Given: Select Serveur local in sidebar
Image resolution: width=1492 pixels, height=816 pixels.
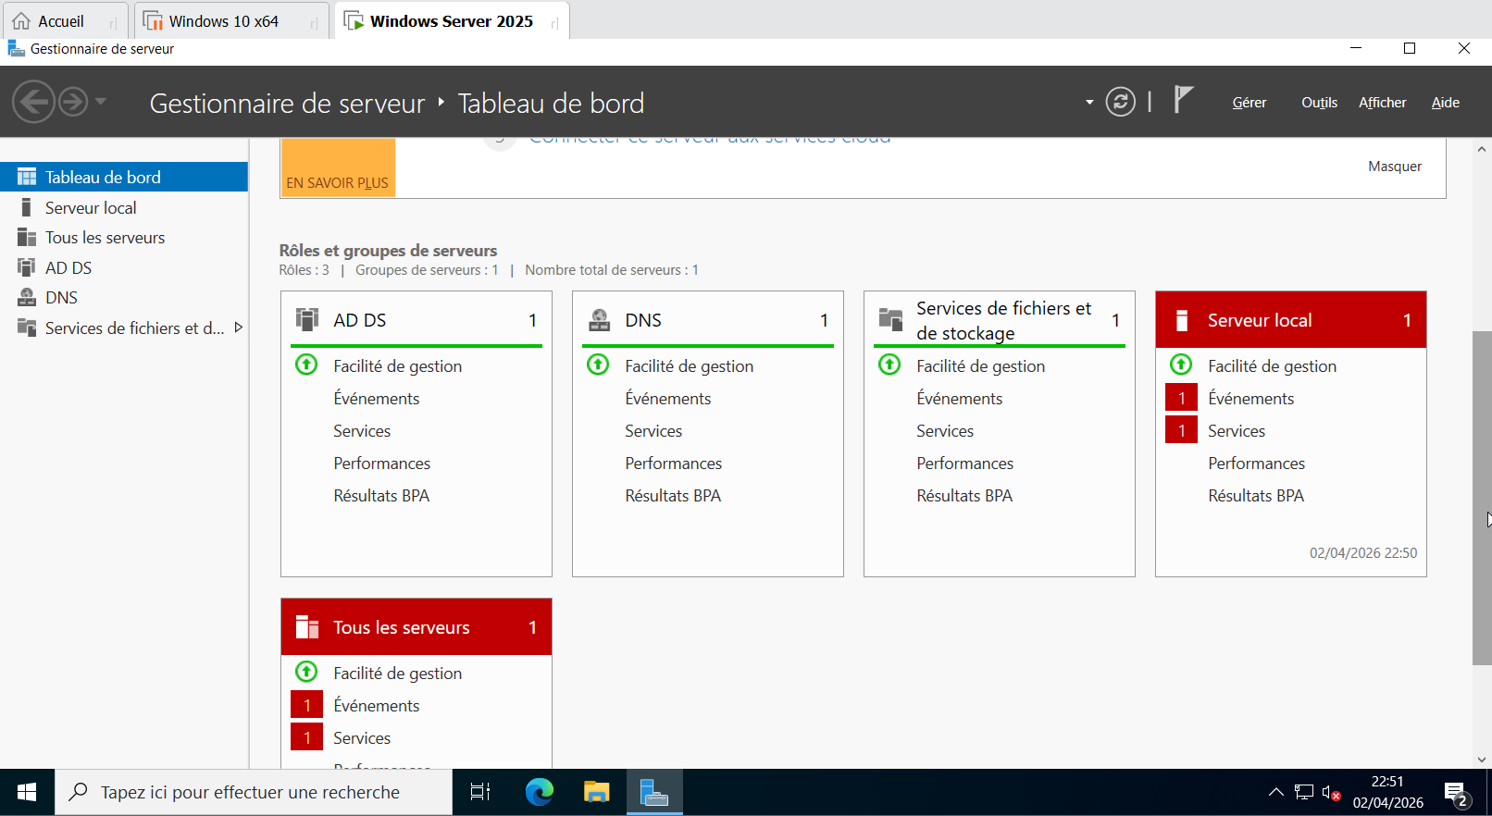Looking at the screenshot, I should [124, 207].
